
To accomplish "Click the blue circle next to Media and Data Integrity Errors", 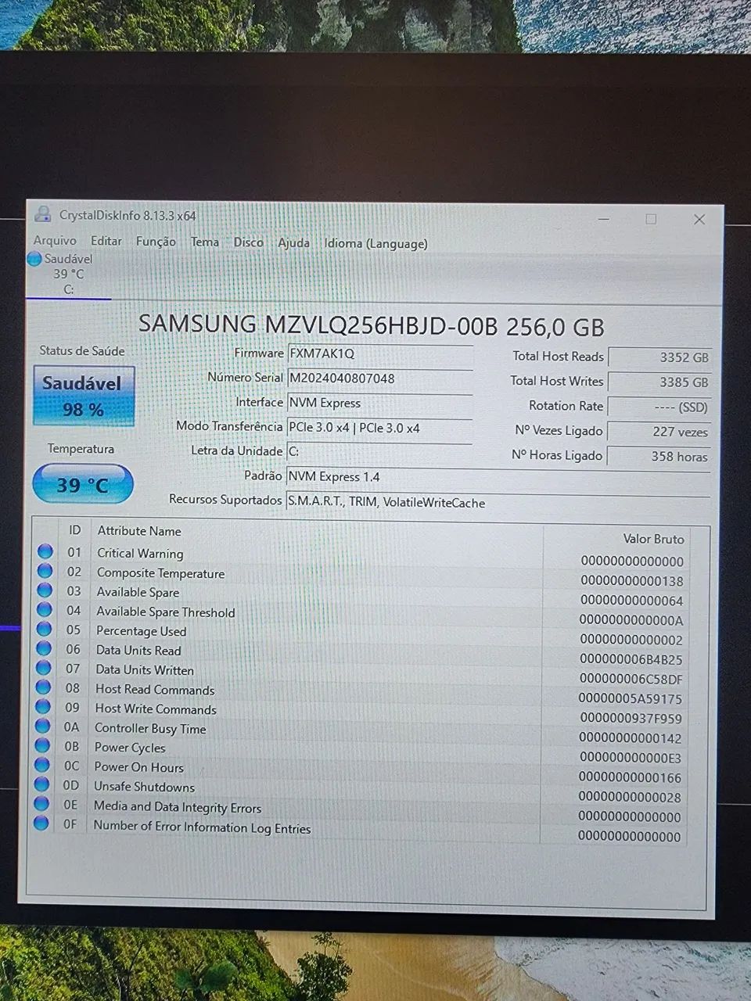I will [45, 805].
